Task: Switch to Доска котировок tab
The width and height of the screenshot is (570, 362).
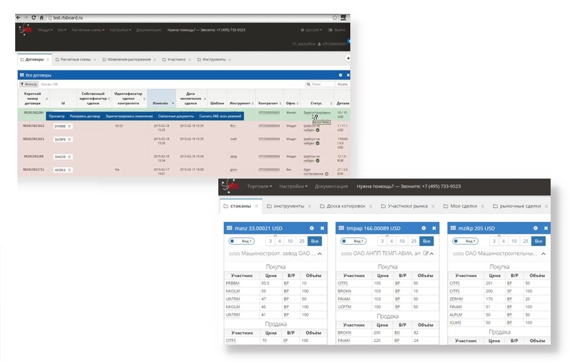Action: [x=345, y=206]
